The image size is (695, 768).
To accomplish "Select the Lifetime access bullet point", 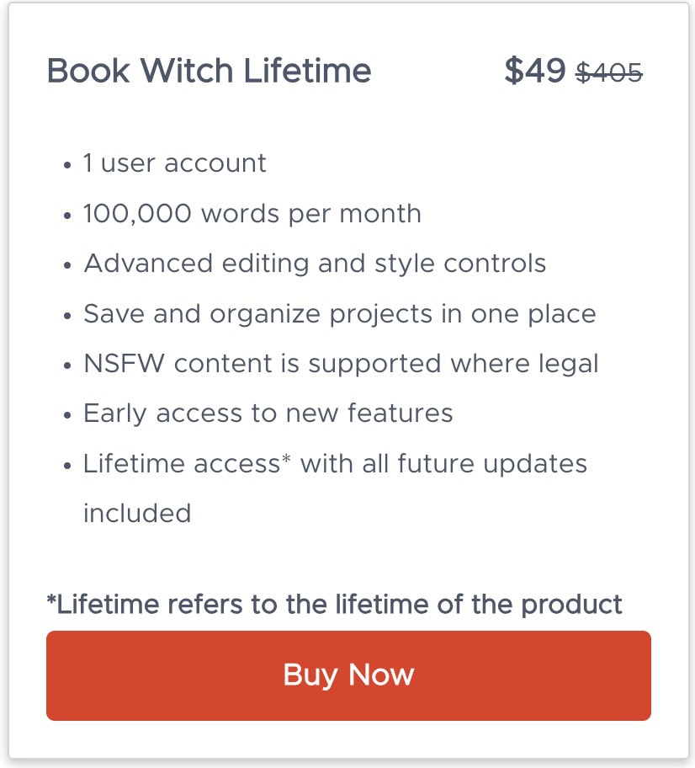I will click(334, 463).
